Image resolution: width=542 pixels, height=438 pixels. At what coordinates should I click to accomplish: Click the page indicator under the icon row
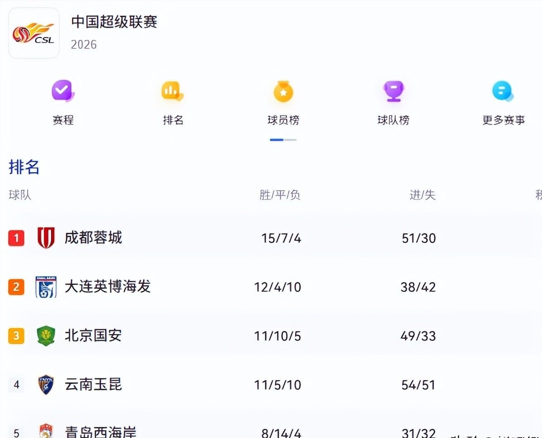tap(283, 140)
